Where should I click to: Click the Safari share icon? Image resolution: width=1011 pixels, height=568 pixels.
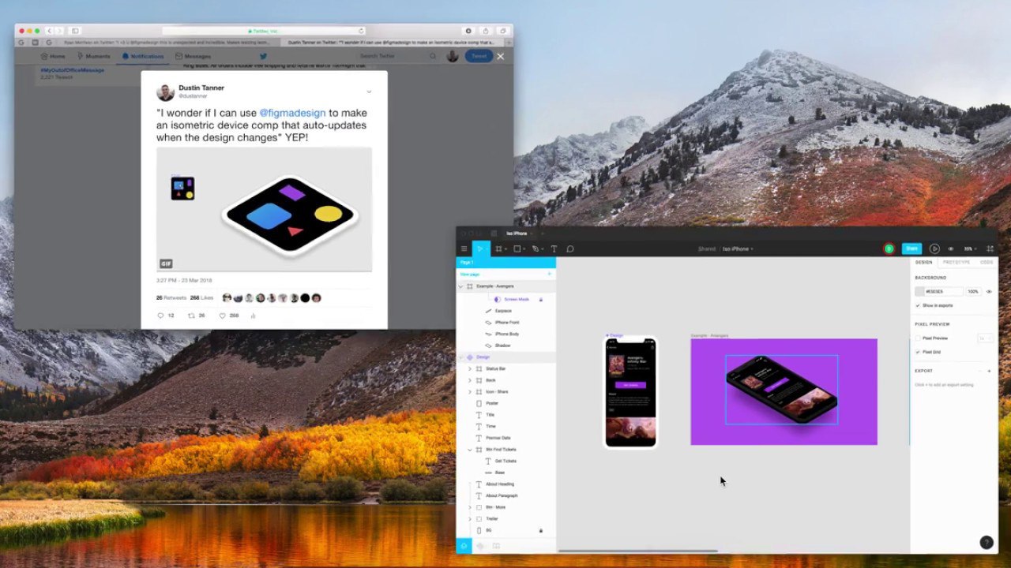[x=486, y=31]
